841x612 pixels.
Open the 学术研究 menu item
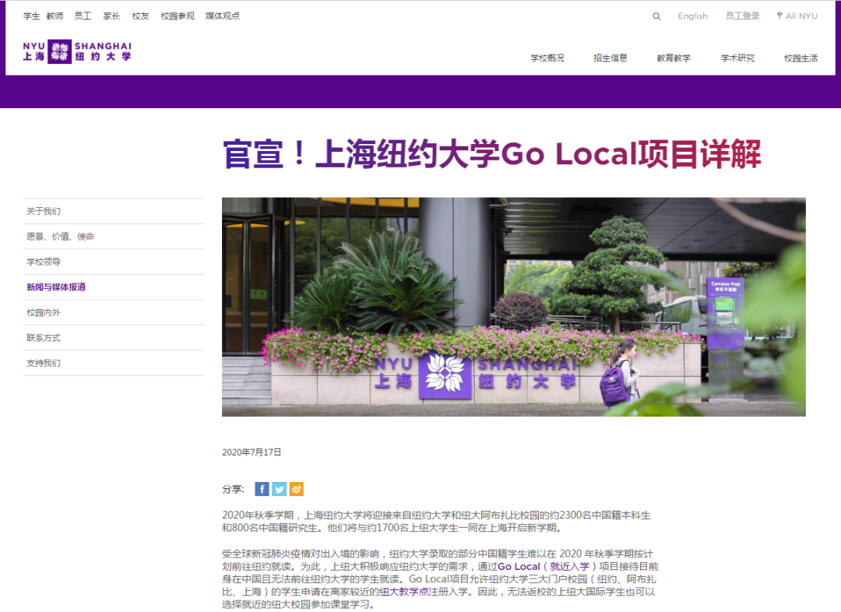tap(737, 58)
